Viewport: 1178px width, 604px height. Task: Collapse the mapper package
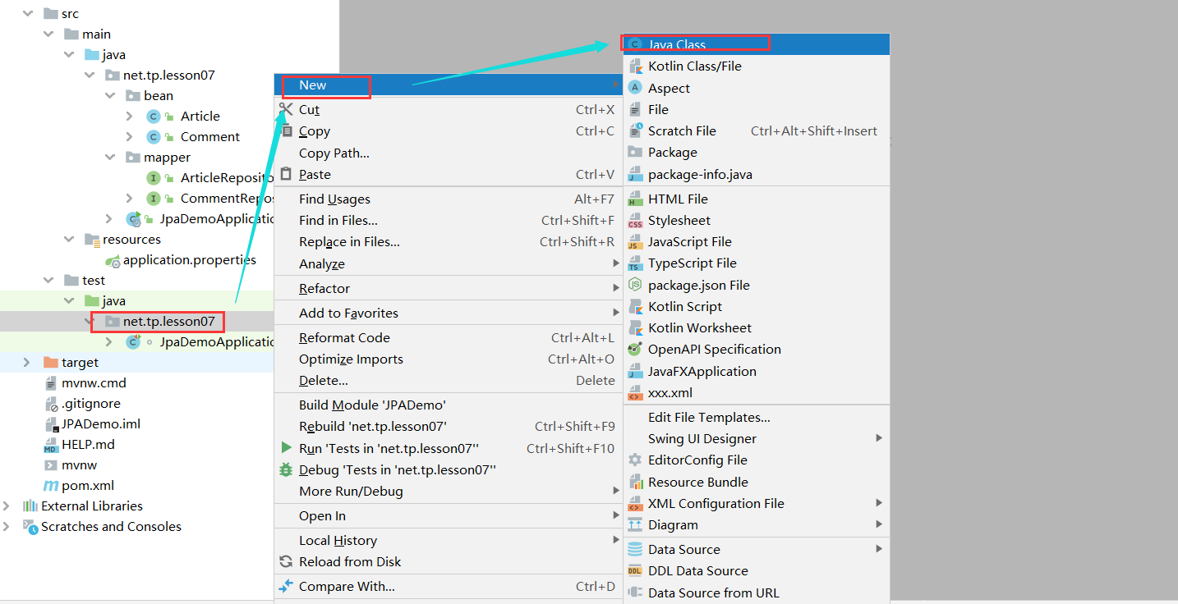click(110, 158)
